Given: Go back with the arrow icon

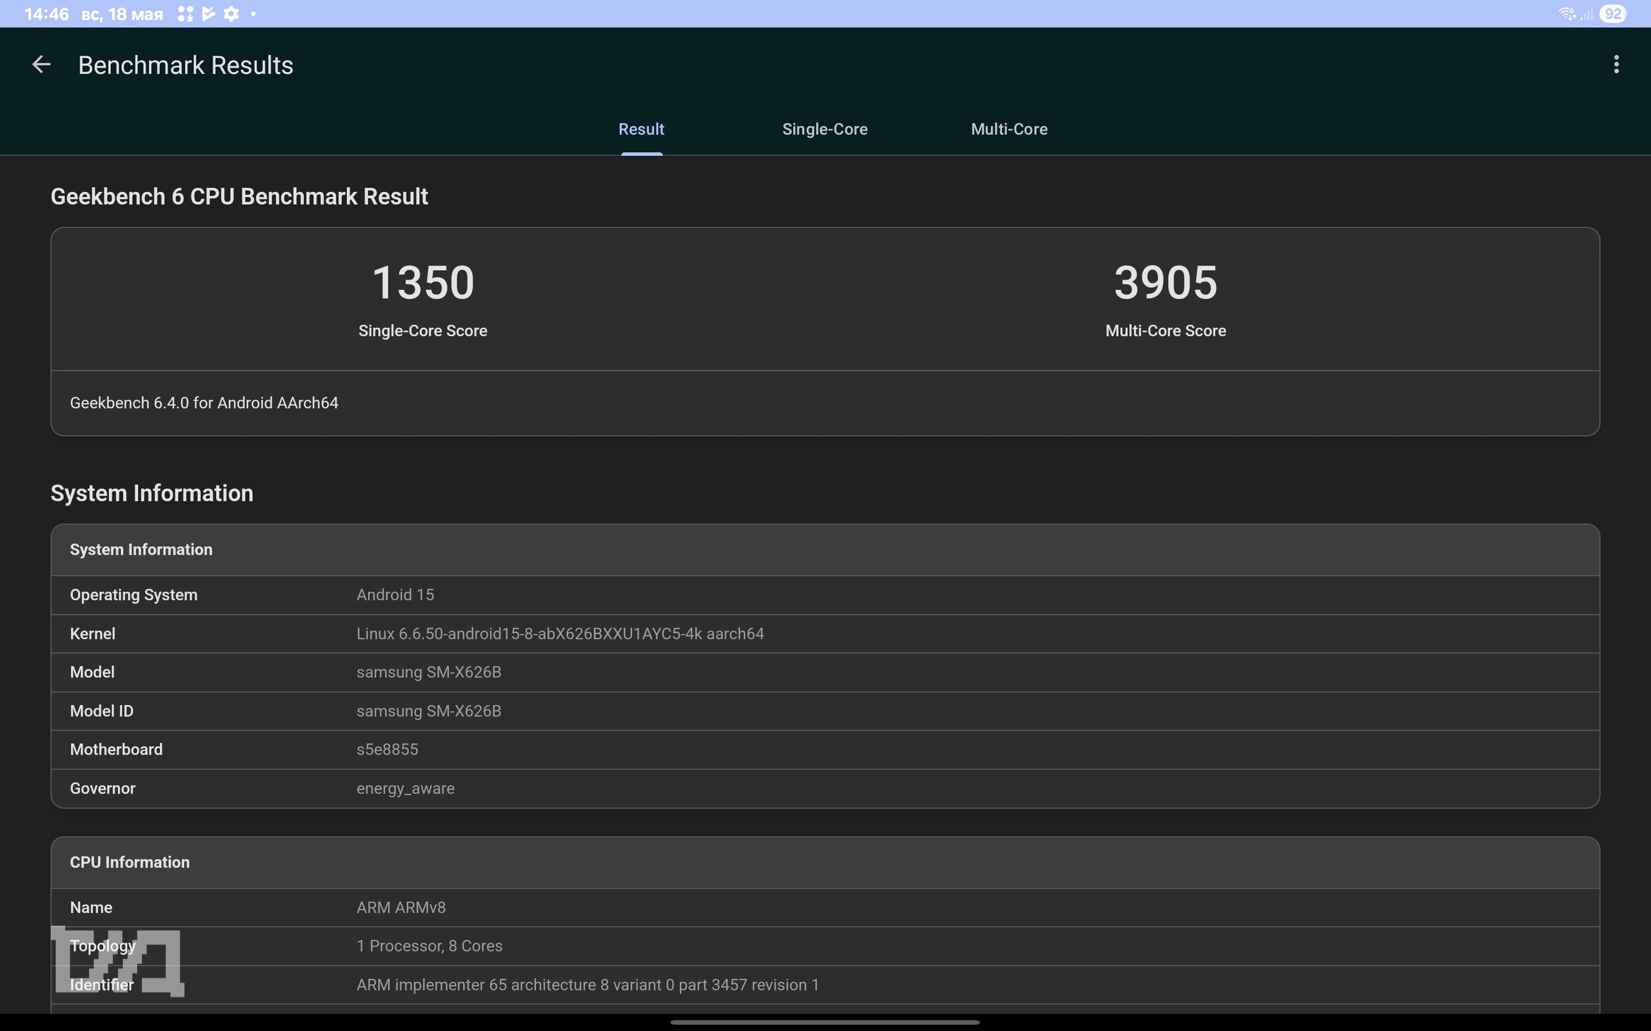Looking at the screenshot, I should click(42, 65).
